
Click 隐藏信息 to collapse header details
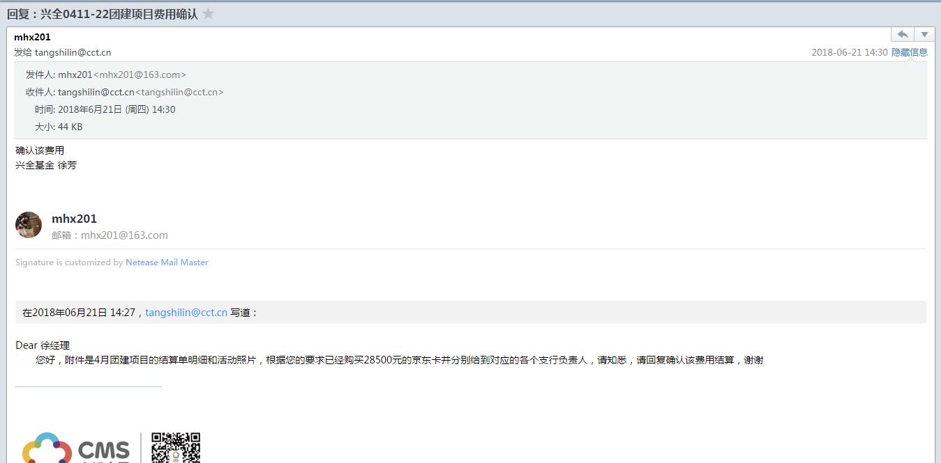click(x=910, y=52)
